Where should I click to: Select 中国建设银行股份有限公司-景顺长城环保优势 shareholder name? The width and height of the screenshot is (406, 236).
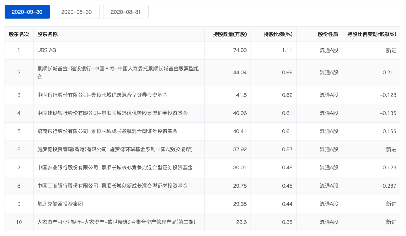click(x=112, y=113)
